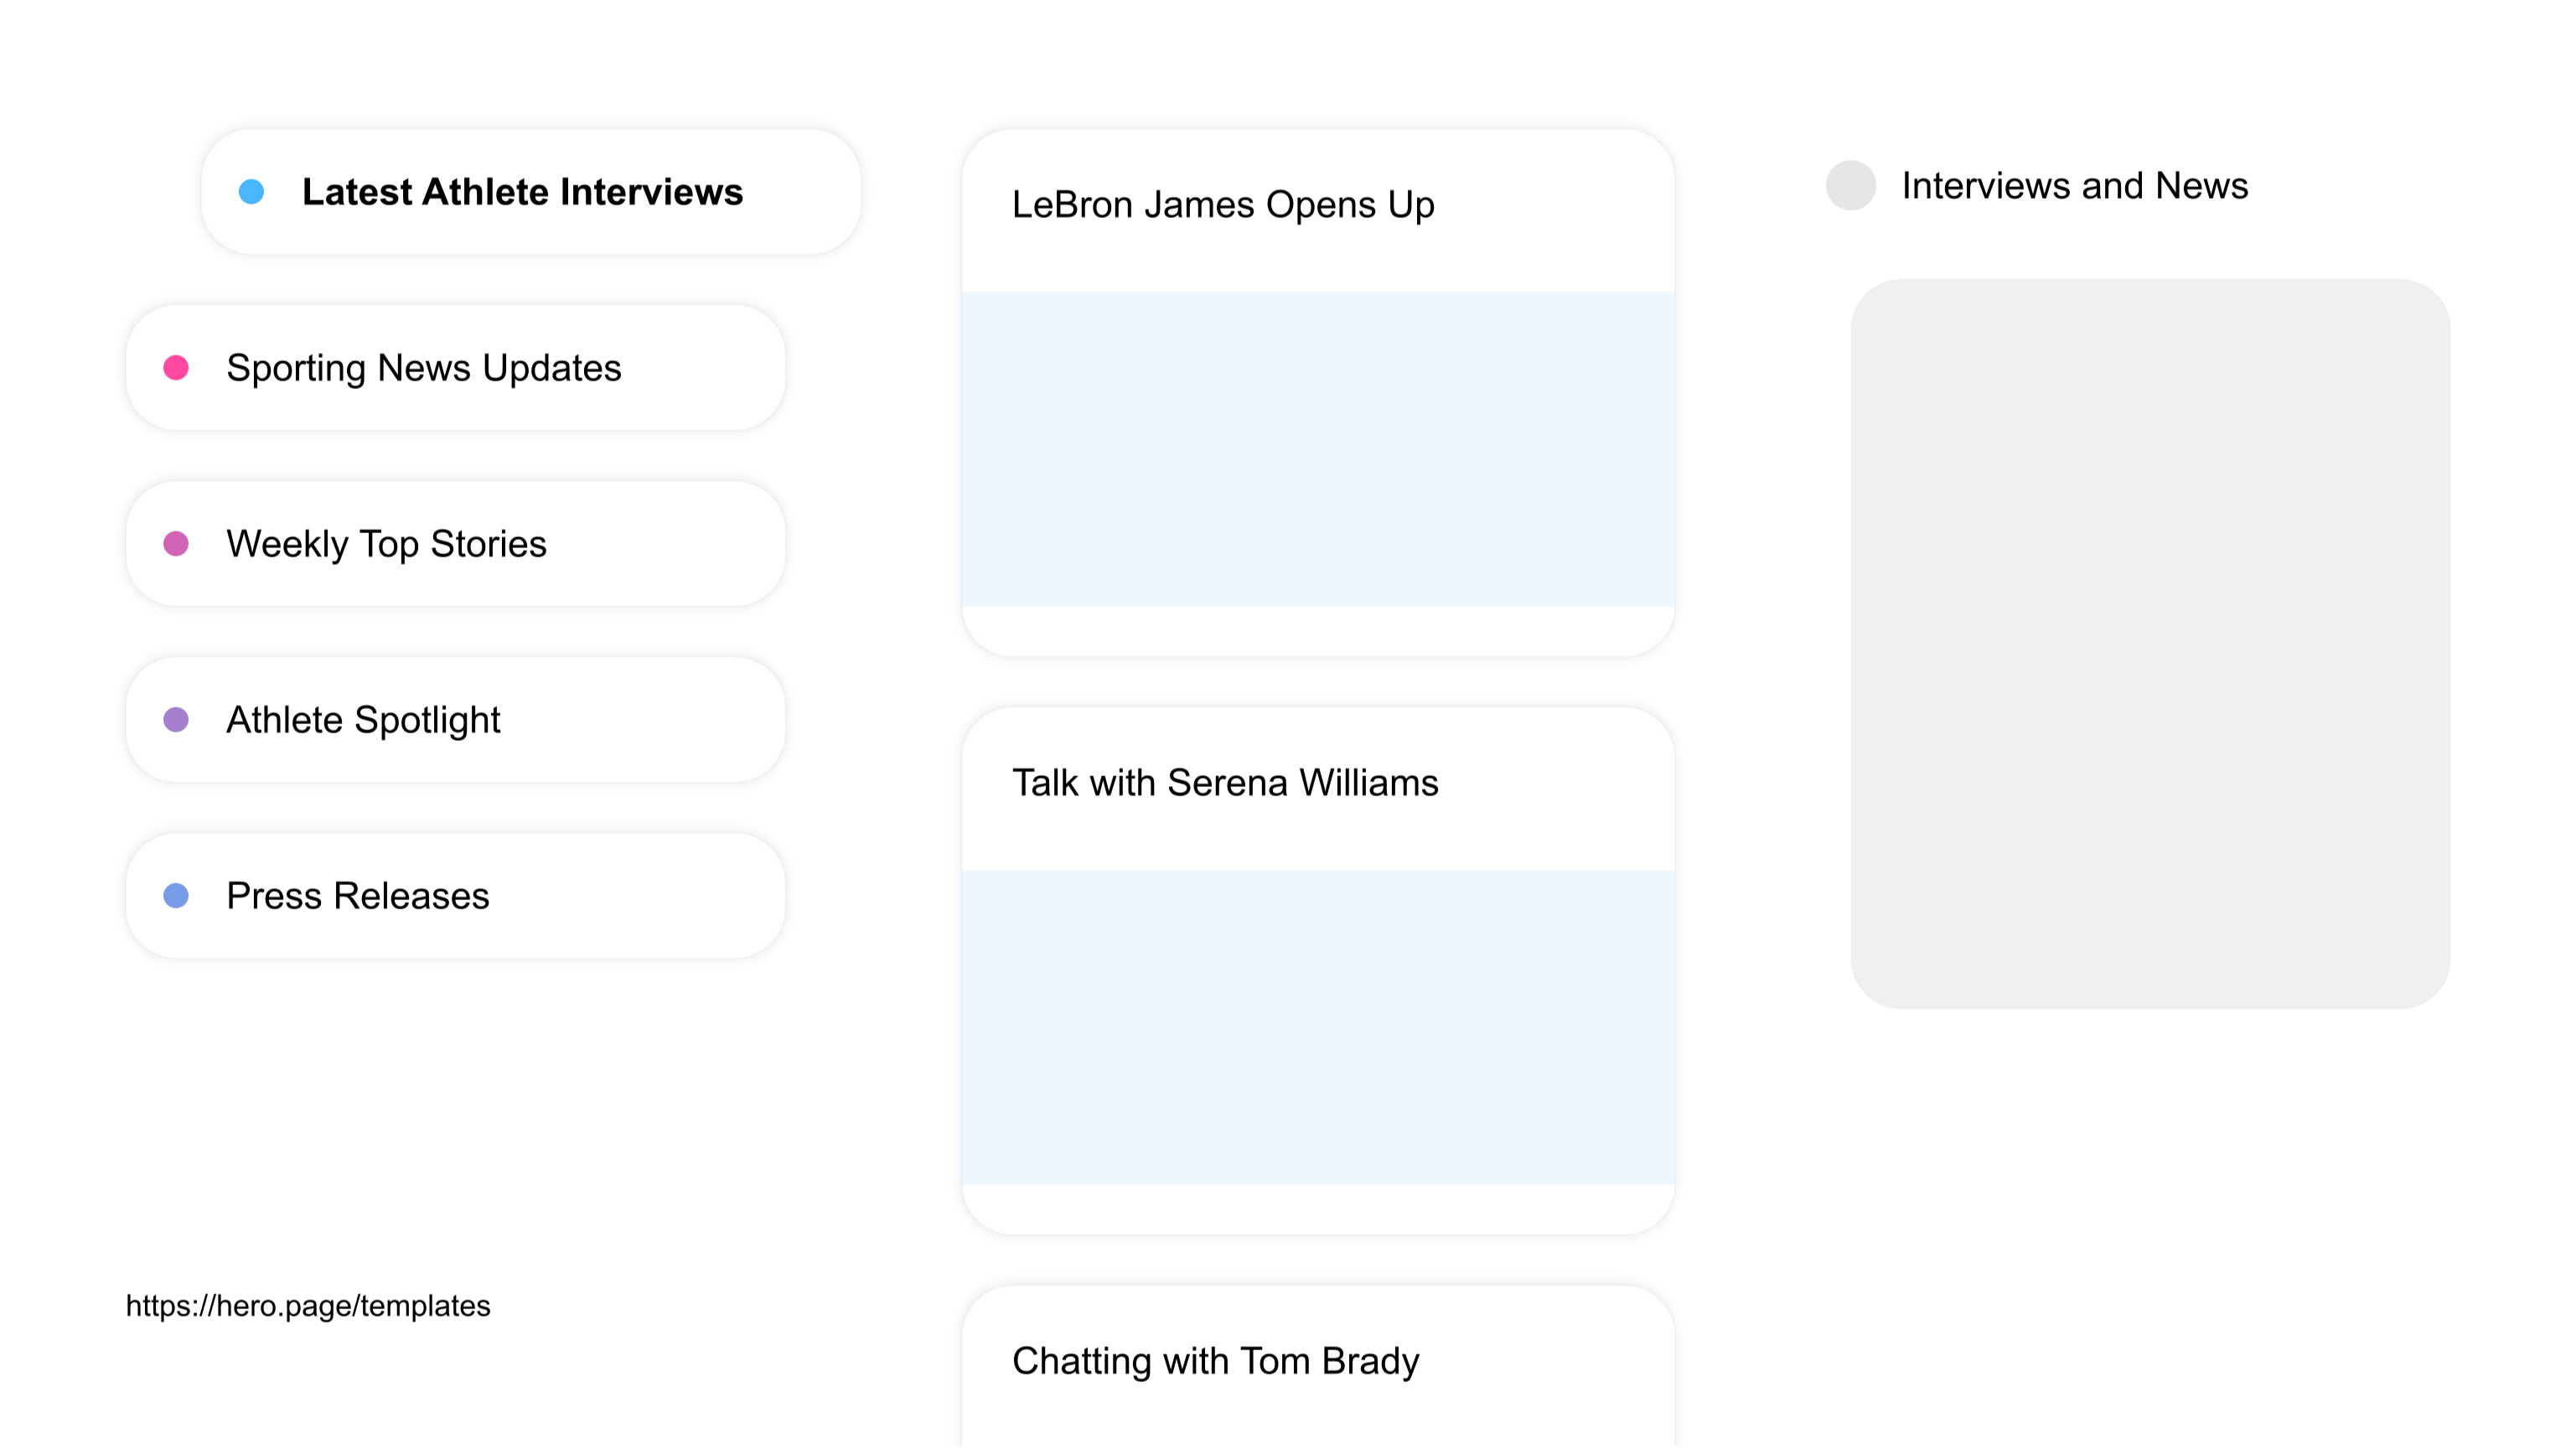Viewport: 2576px width, 1449px height.
Task: Click the LeBron James card image area
Action: (x=1318, y=449)
